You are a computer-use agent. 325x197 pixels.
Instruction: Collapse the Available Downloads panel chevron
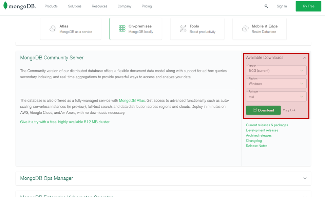[x=305, y=58]
